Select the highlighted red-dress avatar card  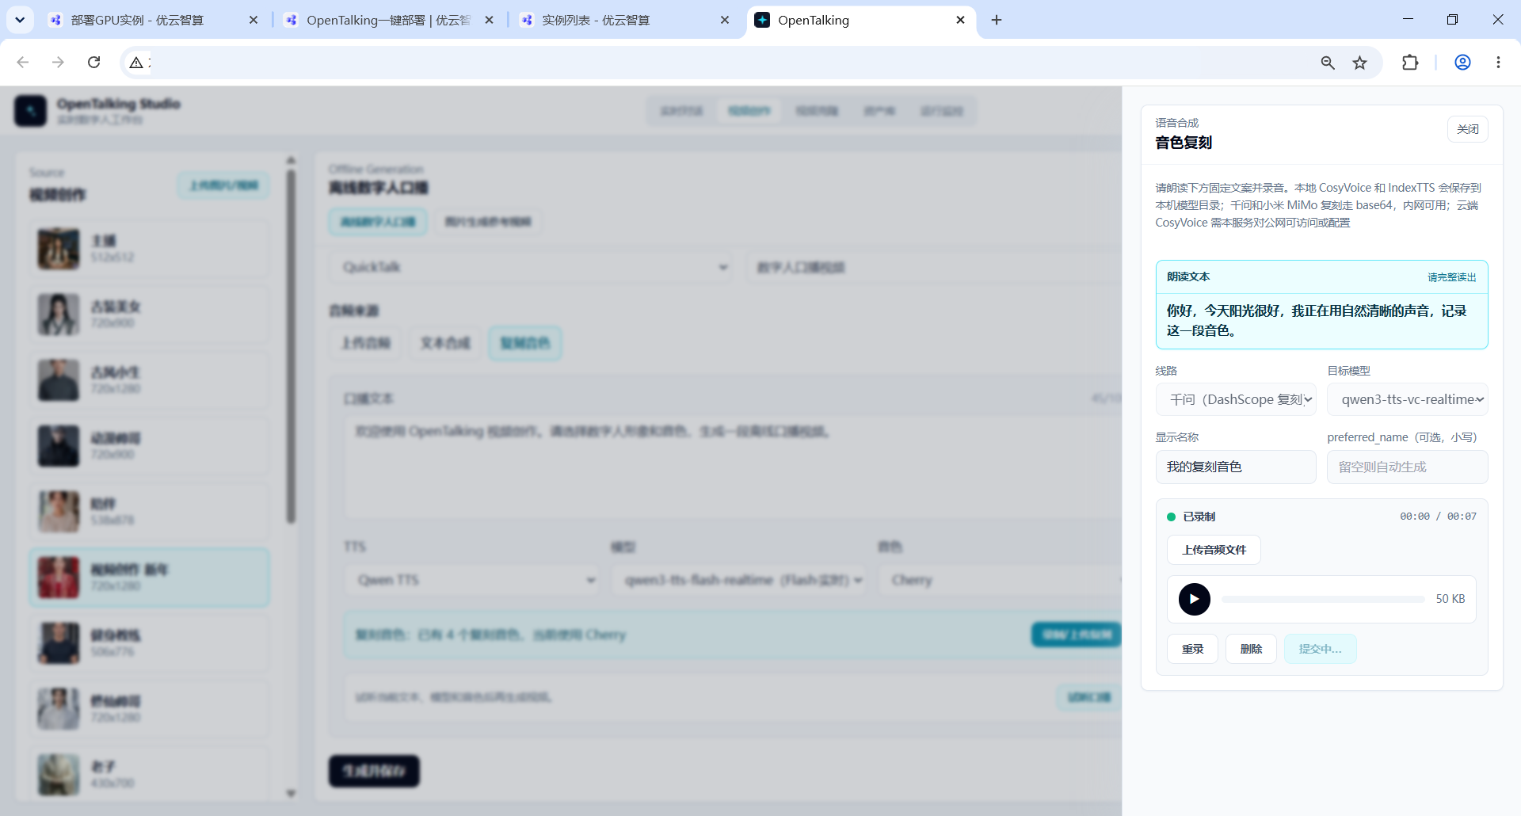pyautogui.click(x=150, y=578)
